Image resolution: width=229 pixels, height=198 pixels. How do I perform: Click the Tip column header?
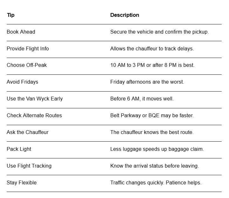tap(11, 15)
